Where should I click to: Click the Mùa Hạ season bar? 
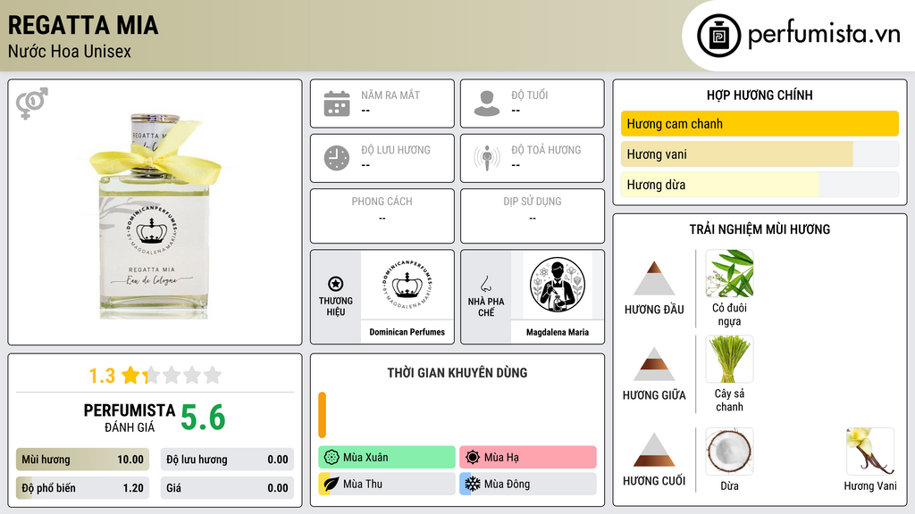pyautogui.click(x=528, y=458)
